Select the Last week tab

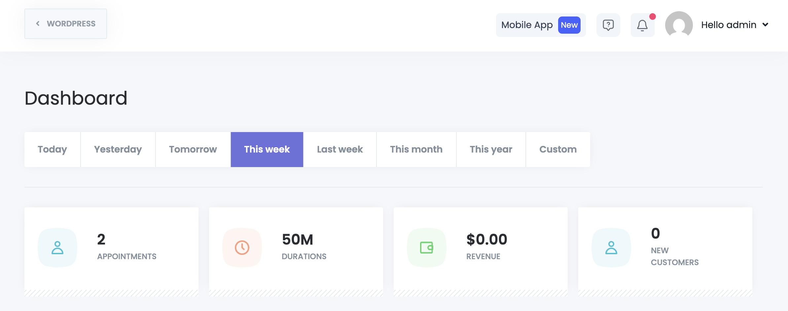[x=340, y=150]
